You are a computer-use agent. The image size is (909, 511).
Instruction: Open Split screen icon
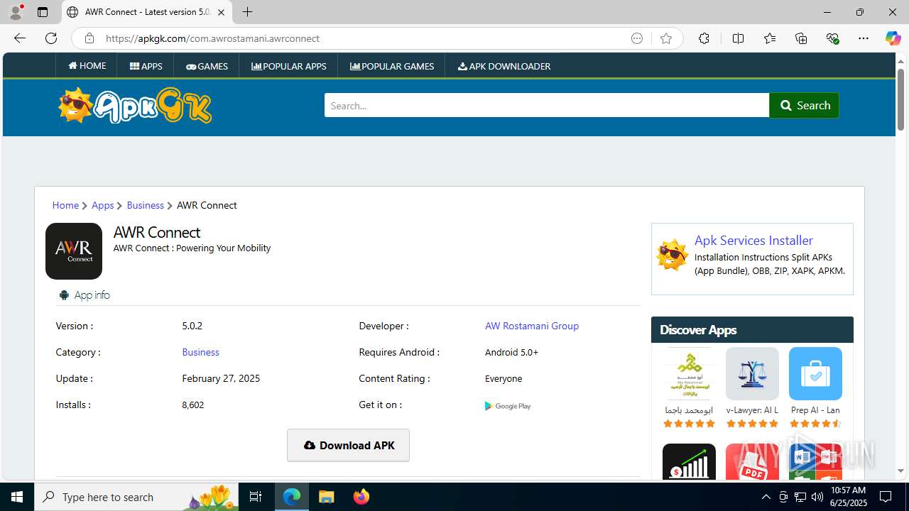tap(738, 38)
